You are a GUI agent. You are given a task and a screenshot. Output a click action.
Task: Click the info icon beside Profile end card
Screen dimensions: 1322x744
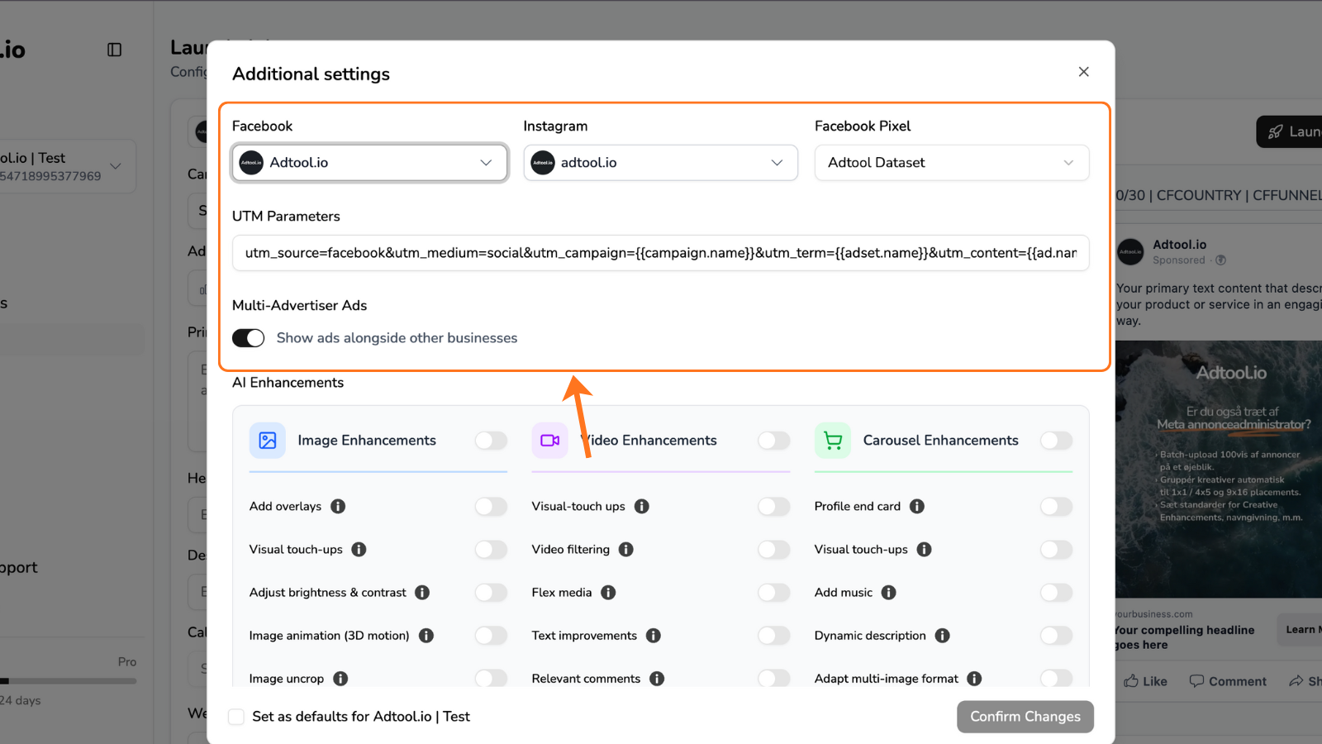(917, 506)
